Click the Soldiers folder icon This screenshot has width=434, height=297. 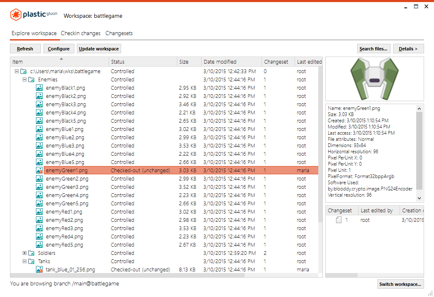(x=31, y=253)
